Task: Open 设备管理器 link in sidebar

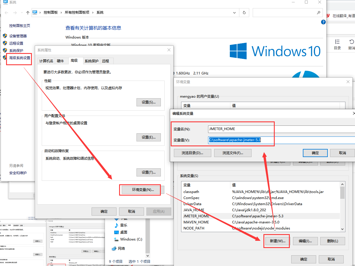Action: [x=18, y=36]
